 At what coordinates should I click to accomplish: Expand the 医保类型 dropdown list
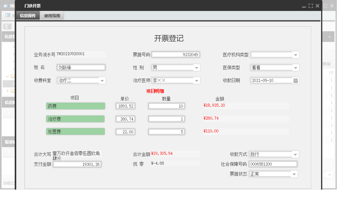point(295,67)
